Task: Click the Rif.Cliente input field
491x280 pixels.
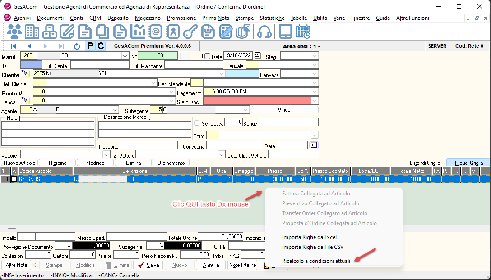Action: [x=100, y=65]
